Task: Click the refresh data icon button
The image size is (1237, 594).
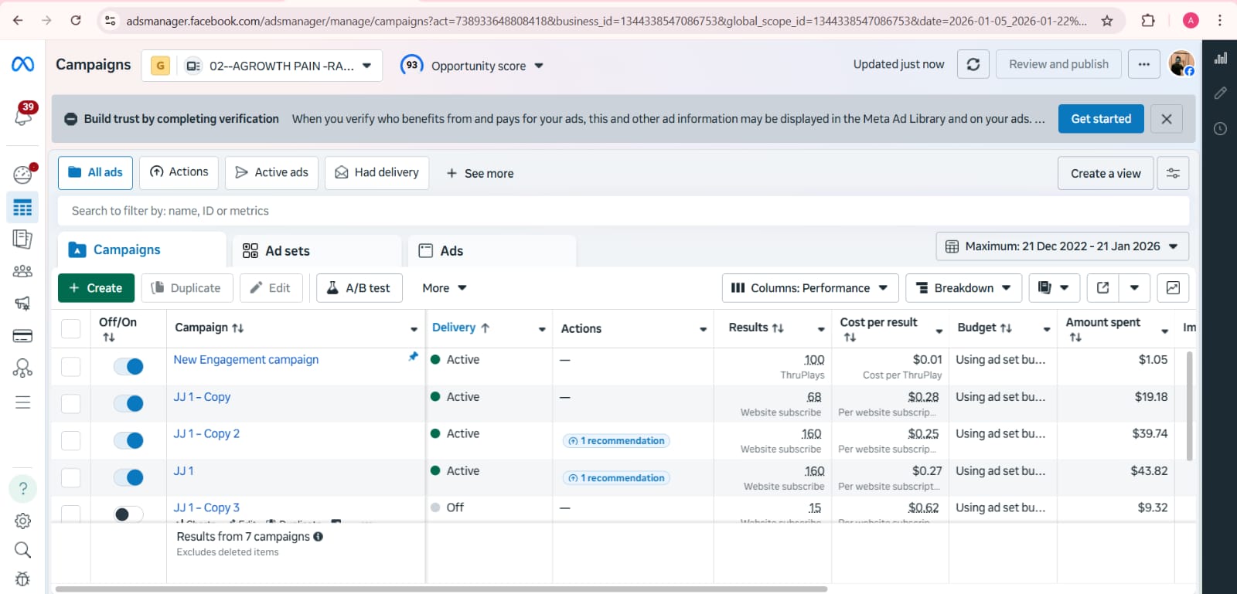Action: point(973,64)
